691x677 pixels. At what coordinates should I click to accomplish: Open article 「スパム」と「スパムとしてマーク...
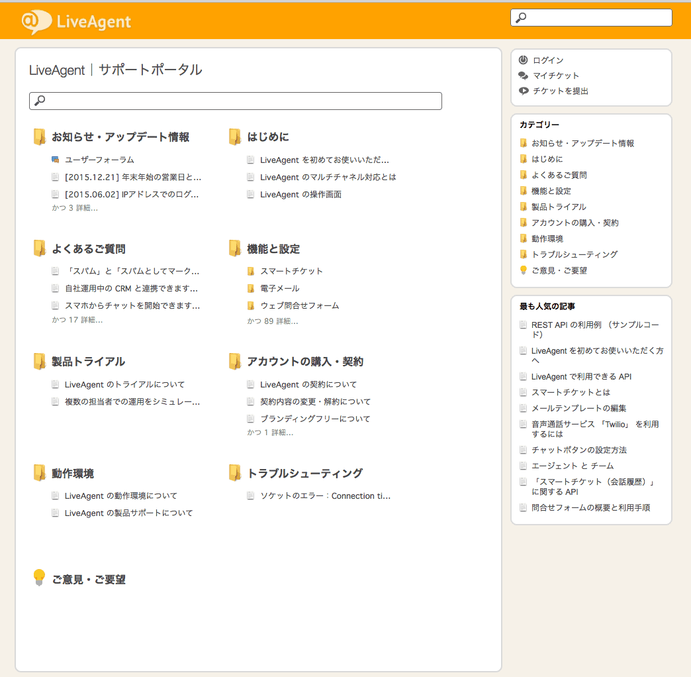click(x=132, y=271)
